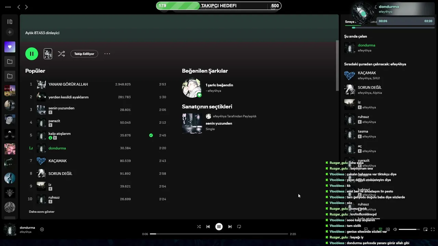Viewport: 438px width, 246px height.
Task: Skip to next track
Action: [x=230, y=227]
